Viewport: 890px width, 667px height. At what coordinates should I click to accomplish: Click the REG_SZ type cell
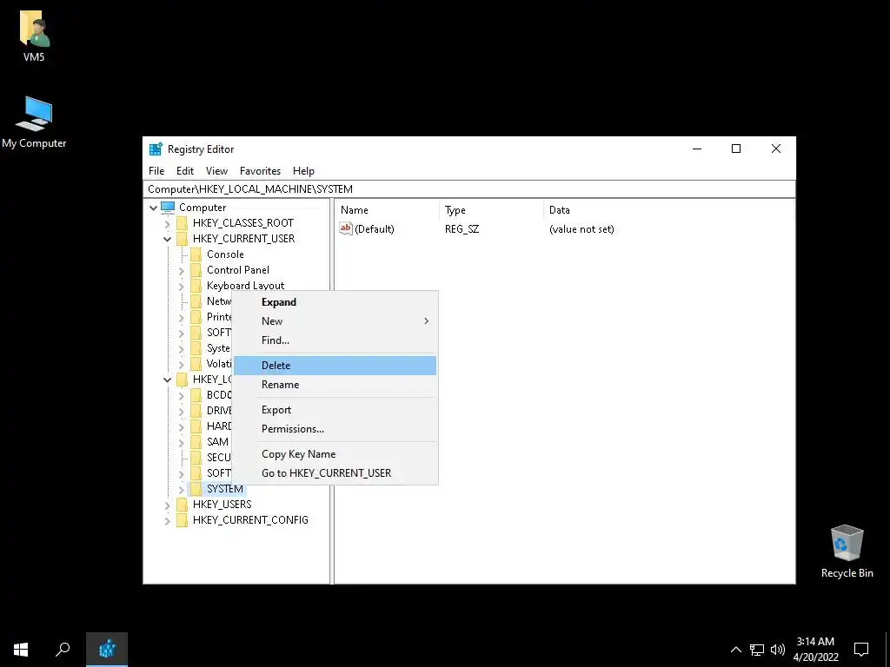click(462, 229)
